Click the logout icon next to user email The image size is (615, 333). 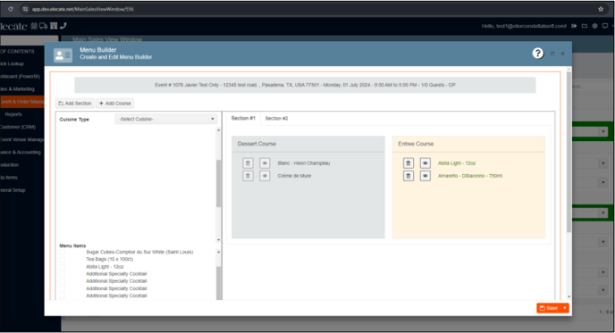click(x=574, y=26)
